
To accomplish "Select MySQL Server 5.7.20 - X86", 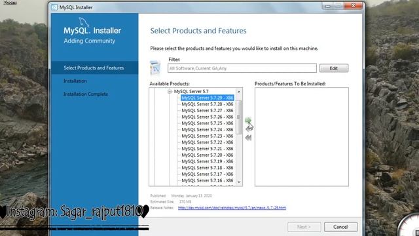I will (x=208, y=155).
